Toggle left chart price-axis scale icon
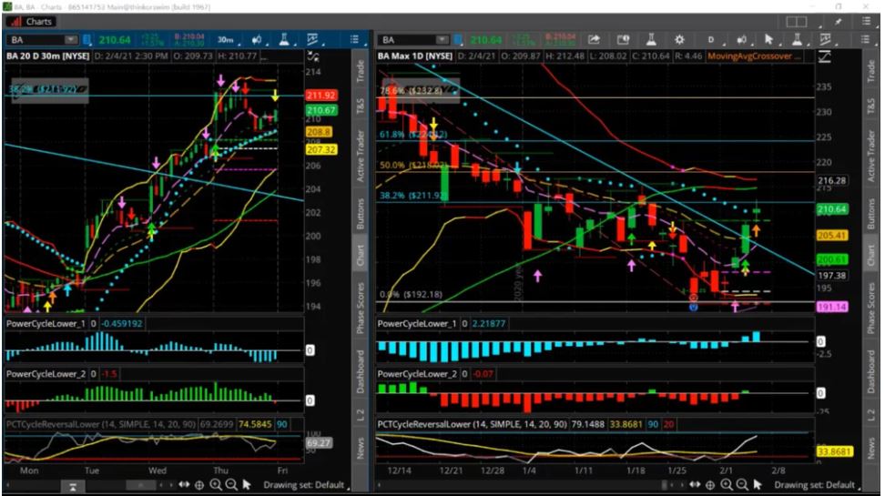Image resolution: width=885 pixels, height=496 pixels. [x=312, y=56]
